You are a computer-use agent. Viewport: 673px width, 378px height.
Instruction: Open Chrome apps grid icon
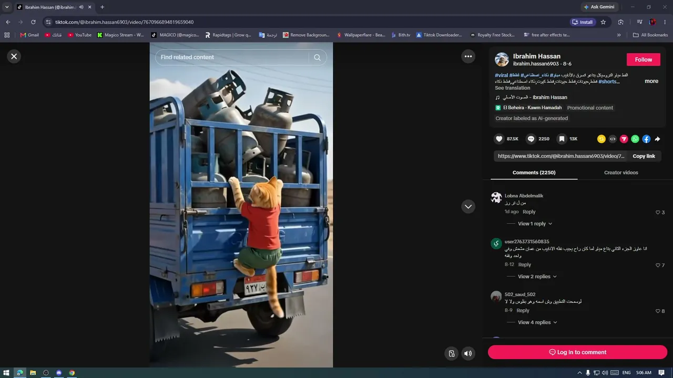[7, 35]
